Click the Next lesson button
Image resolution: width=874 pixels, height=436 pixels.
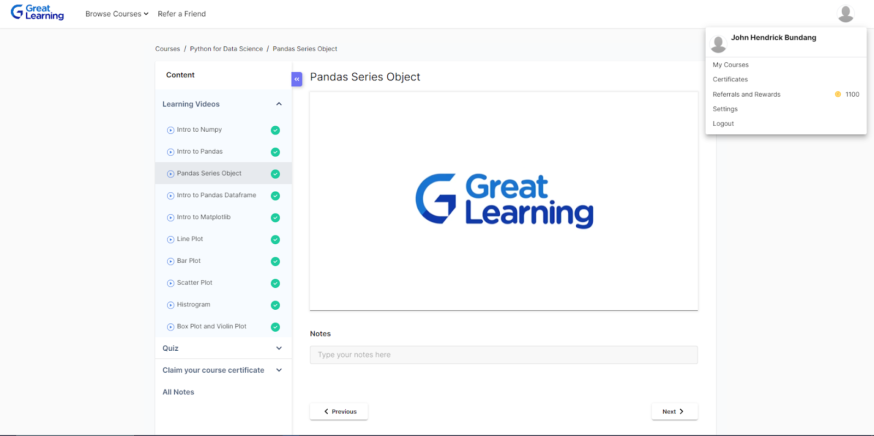tap(675, 411)
